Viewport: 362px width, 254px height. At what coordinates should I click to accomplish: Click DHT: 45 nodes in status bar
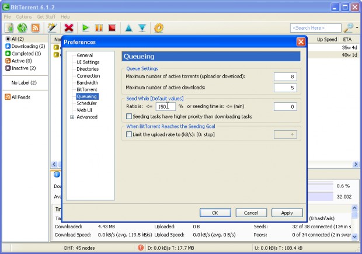click(x=79, y=248)
